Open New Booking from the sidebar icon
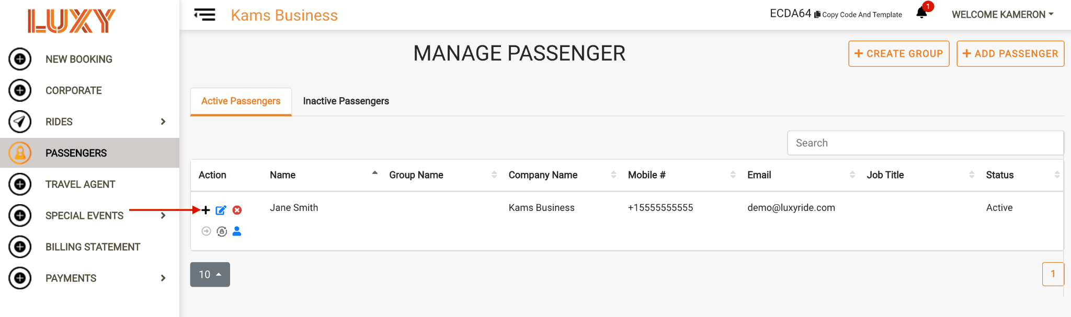The height and width of the screenshot is (317, 1071). [x=20, y=59]
